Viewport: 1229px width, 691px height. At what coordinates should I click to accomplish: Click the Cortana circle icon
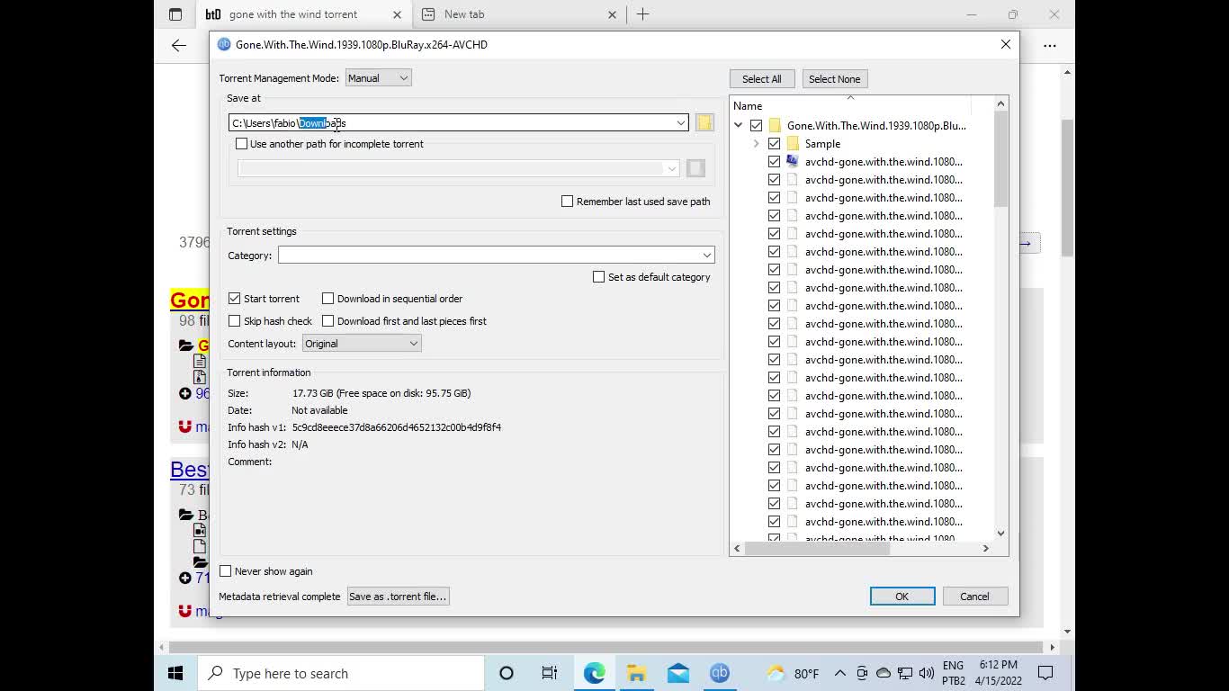click(x=506, y=673)
